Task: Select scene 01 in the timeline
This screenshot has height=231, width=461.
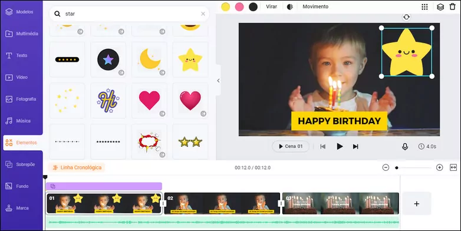Action: (104, 203)
